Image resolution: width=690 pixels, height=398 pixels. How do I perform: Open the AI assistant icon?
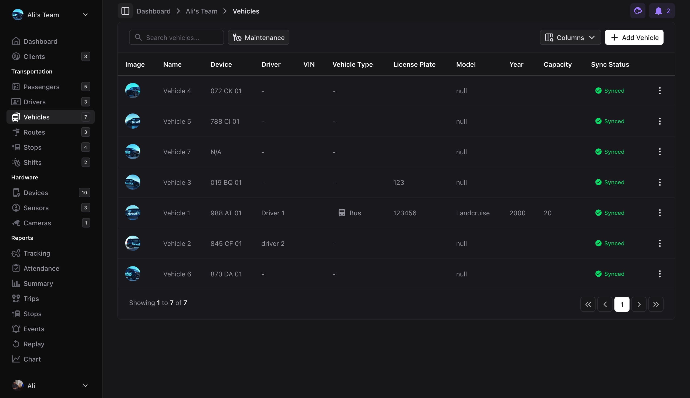pyautogui.click(x=638, y=11)
